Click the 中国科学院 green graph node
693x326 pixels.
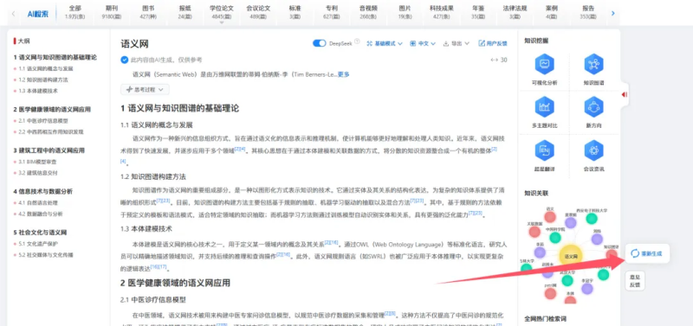(x=555, y=237)
